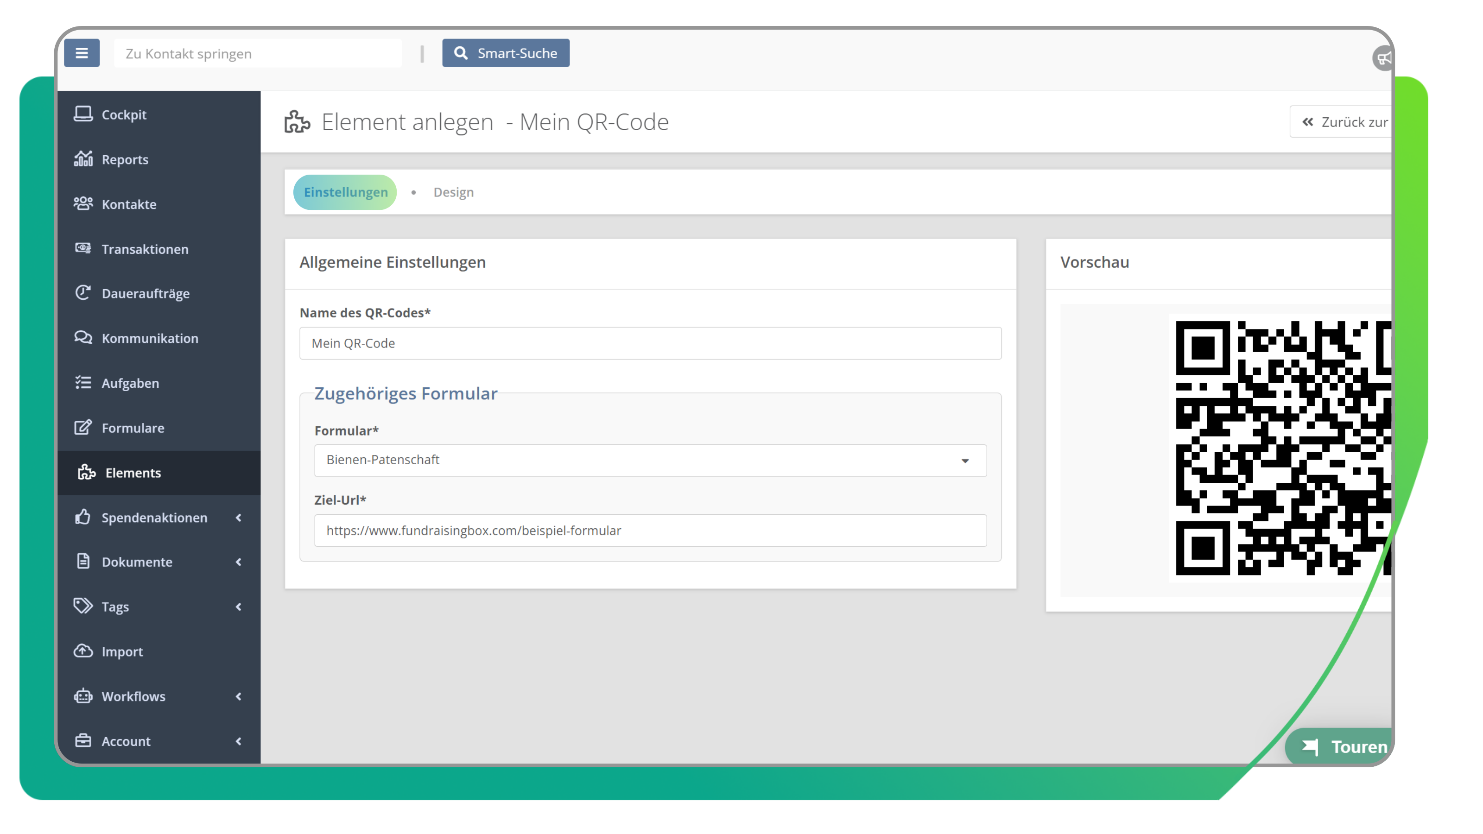Screen dimensions: 1483x834
Task: Click the Kommunikation chat bubbles icon
Action: (83, 338)
